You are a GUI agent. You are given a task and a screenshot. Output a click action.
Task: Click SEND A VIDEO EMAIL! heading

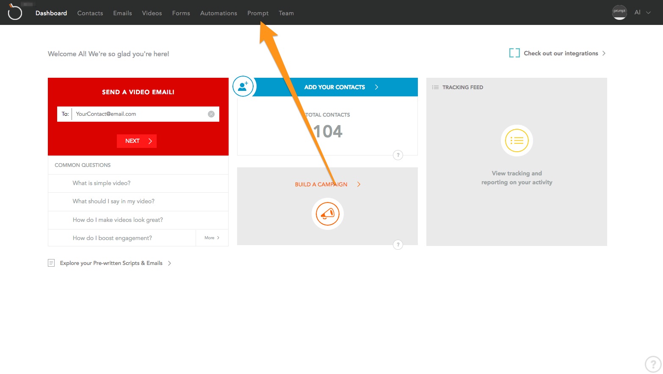[138, 92]
